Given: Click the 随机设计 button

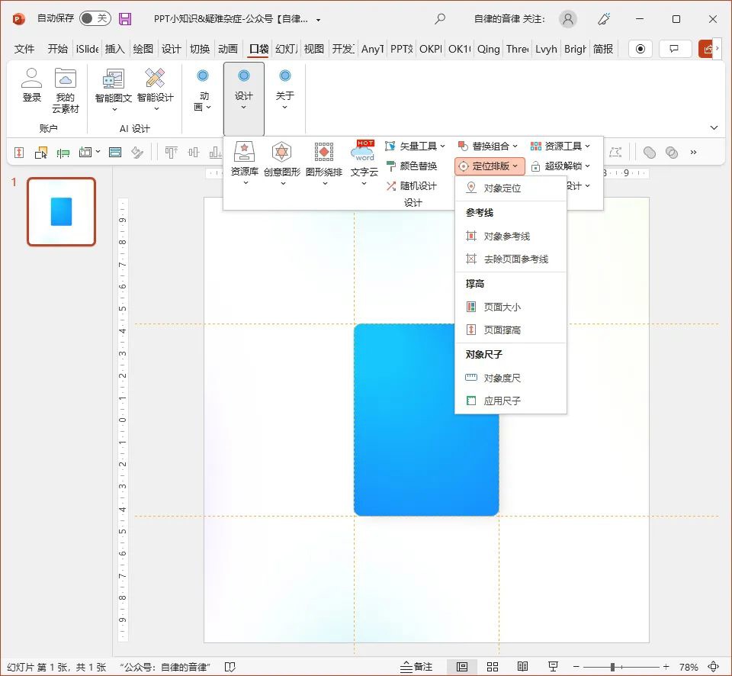Looking at the screenshot, I should tap(412, 185).
